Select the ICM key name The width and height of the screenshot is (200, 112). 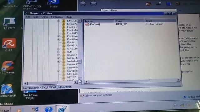[70, 52]
